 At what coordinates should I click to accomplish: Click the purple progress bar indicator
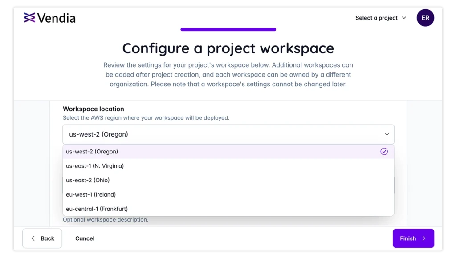[228, 29]
